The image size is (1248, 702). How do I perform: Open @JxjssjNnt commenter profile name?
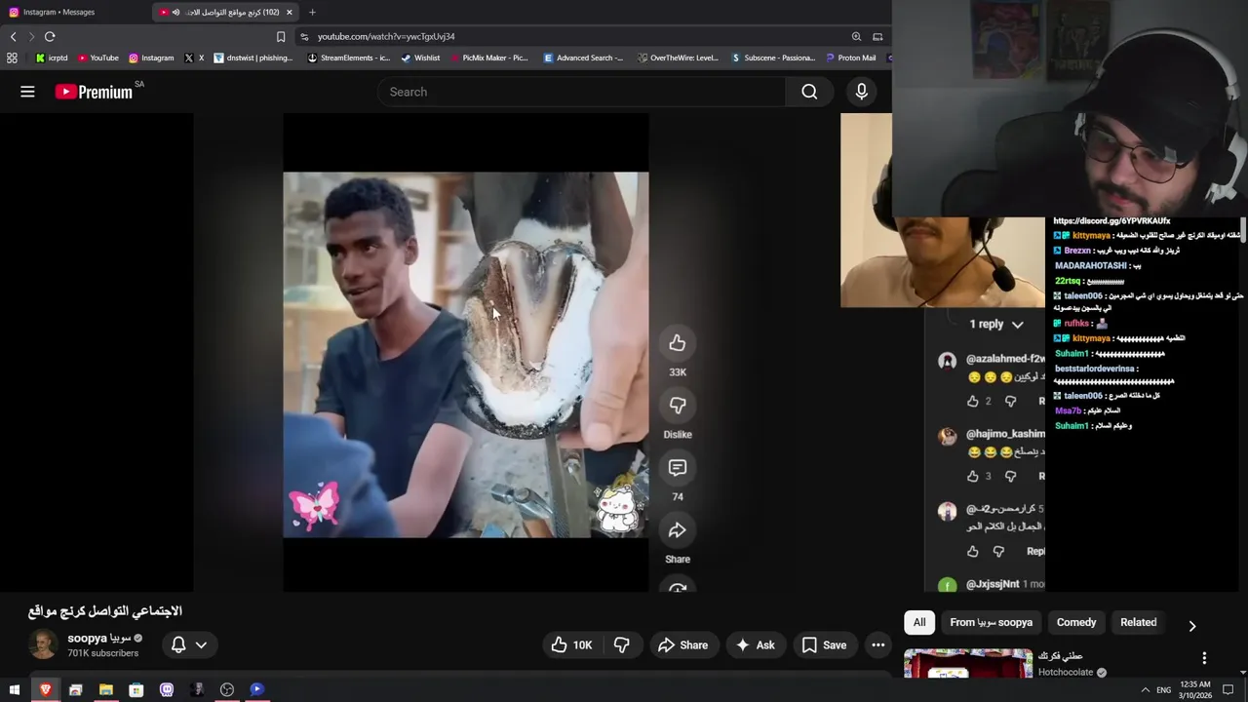click(993, 584)
